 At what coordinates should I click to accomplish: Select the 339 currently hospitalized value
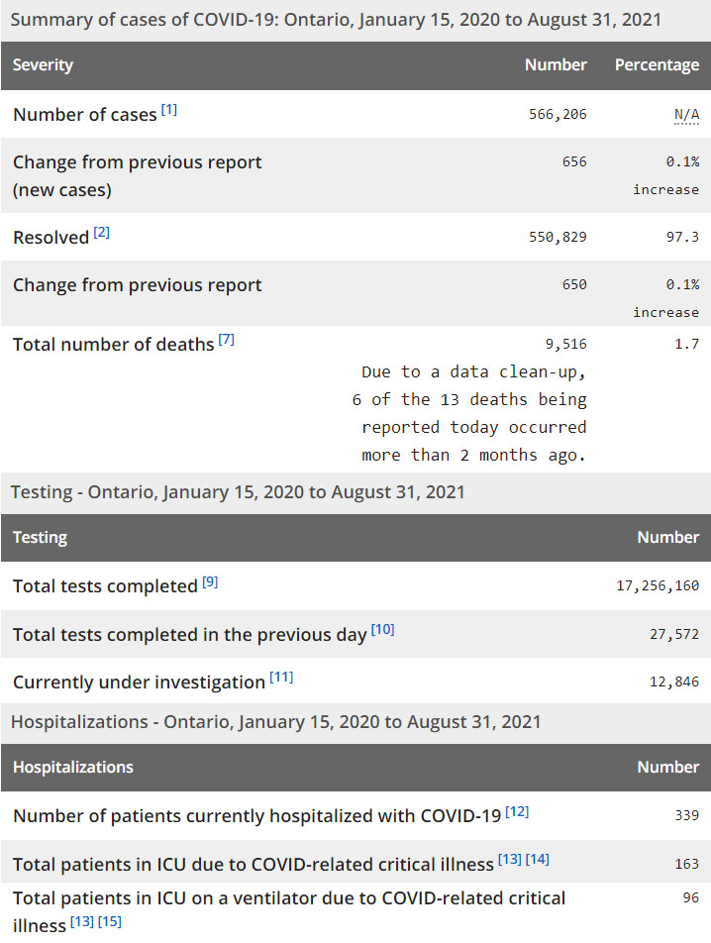click(687, 815)
